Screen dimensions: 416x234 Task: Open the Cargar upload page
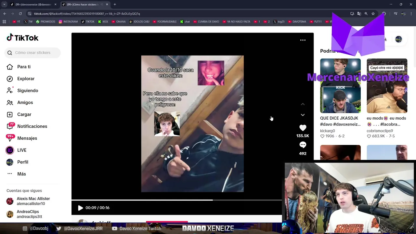click(19, 114)
